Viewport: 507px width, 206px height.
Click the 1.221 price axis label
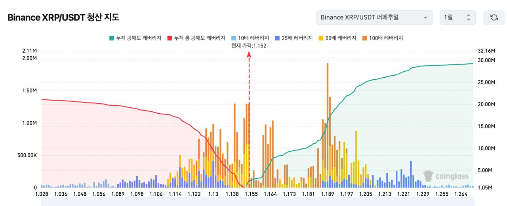pyautogui.click(x=404, y=194)
